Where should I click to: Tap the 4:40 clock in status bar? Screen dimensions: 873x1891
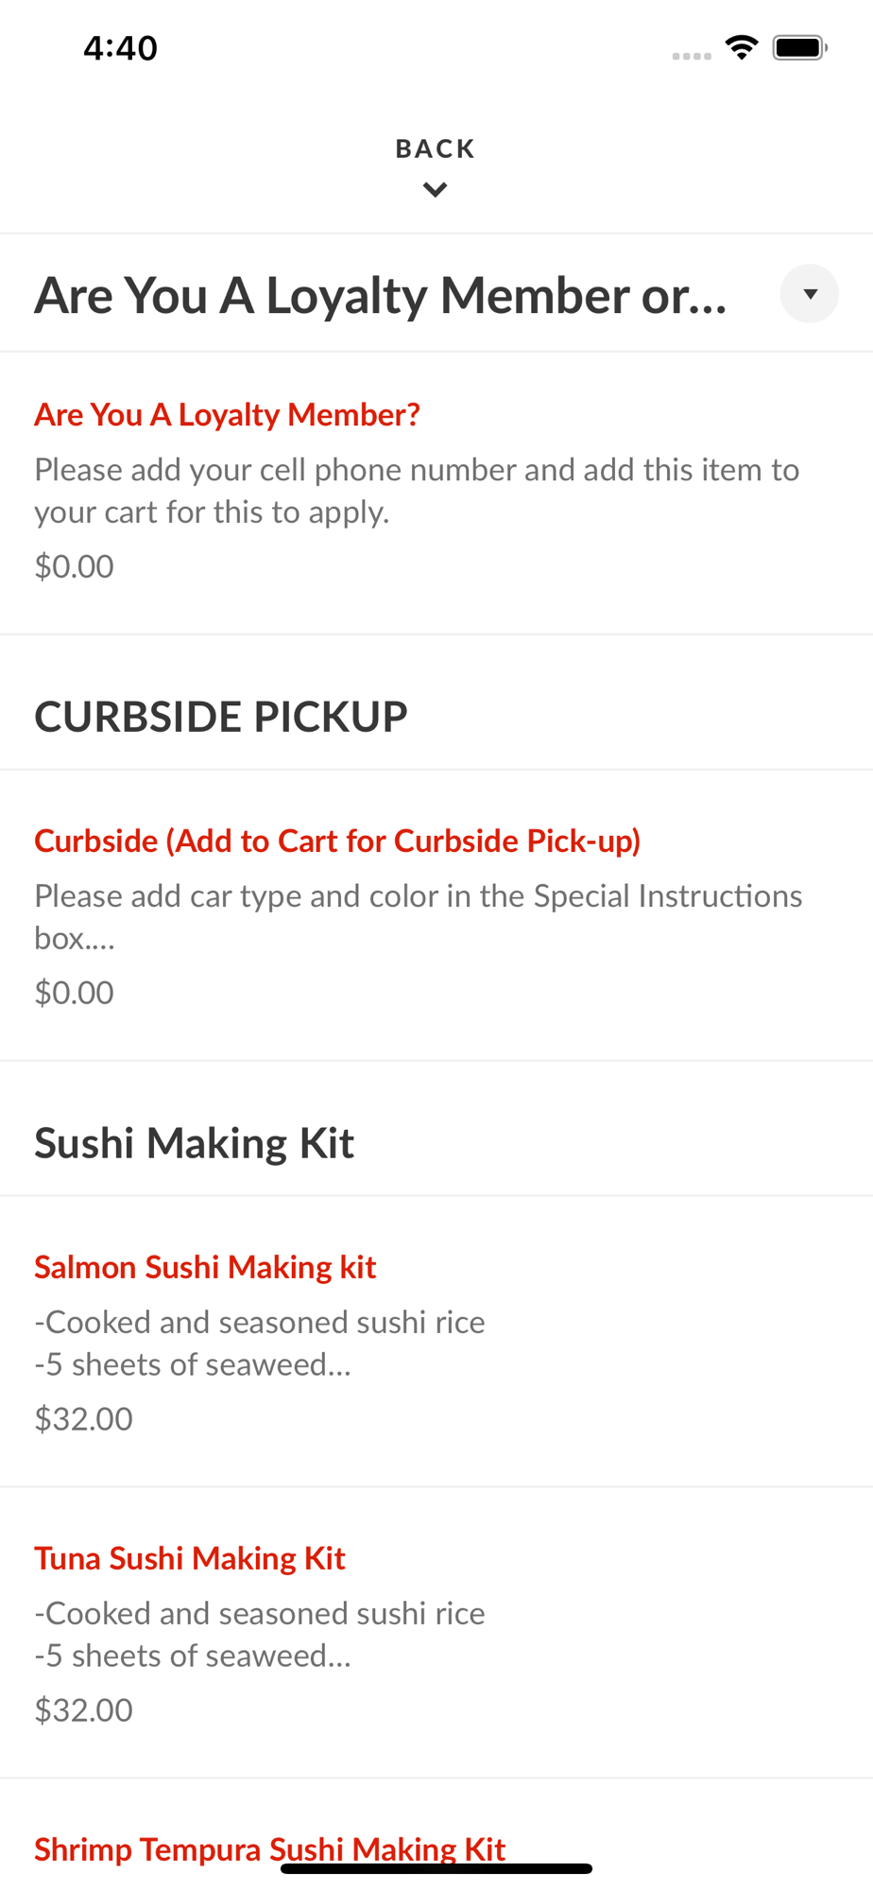point(120,48)
